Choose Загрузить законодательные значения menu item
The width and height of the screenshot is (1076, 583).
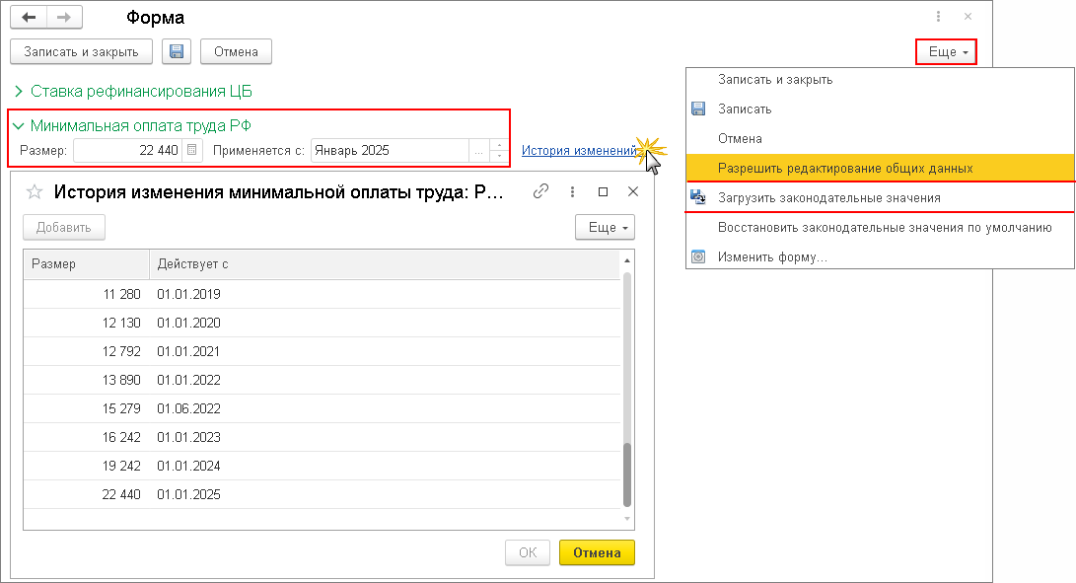pyautogui.click(x=828, y=197)
